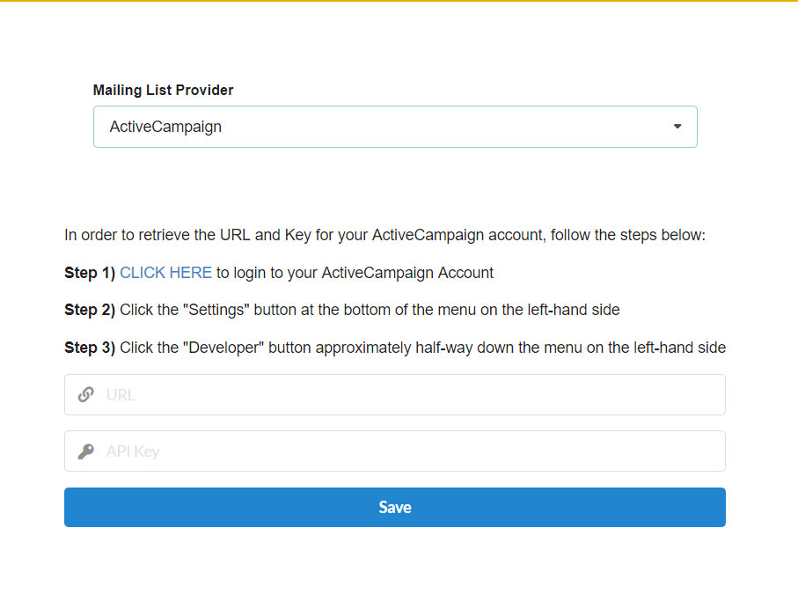
Task: Expand the provider dropdown caret arrow
Action: pyautogui.click(x=677, y=127)
